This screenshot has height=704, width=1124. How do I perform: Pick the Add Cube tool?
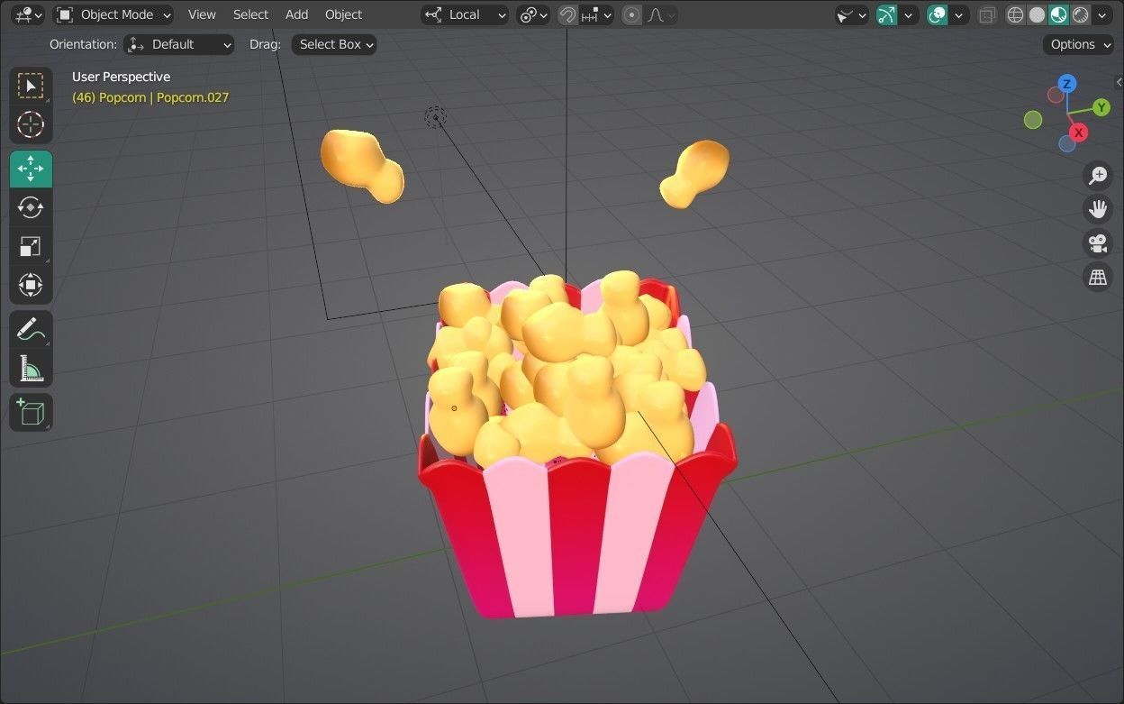coord(31,412)
